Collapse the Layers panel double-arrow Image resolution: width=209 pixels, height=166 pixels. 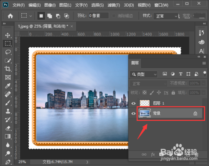click(199, 56)
